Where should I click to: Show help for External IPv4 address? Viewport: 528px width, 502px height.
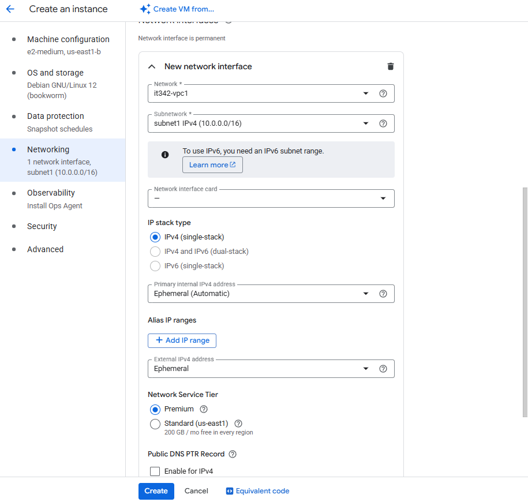pyautogui.click(x=383, y=369)
